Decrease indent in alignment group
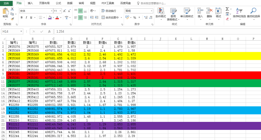Viewport: 261px width, 140px height. [92, 17]
